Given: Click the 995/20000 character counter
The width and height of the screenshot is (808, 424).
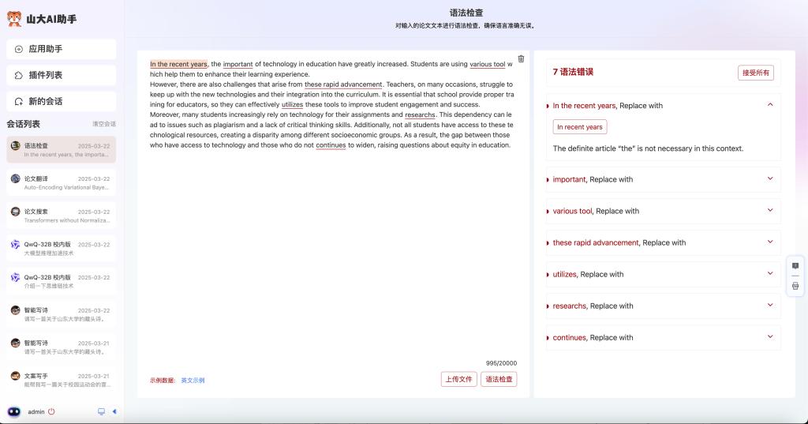Looking at the screenshot, I should tap(501, 363).
